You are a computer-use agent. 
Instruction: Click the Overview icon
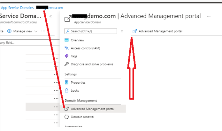66,40
